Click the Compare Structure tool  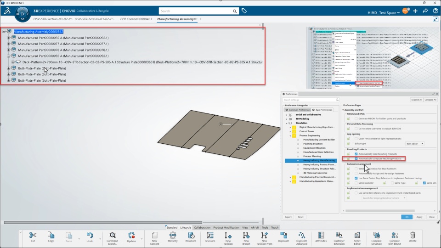pyautogui.click(x=376, y=238)
